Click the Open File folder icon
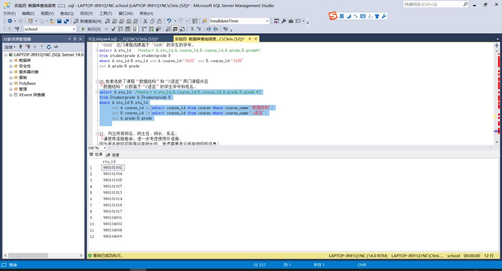This screenshot has width=502, height=271. [52, 21]
